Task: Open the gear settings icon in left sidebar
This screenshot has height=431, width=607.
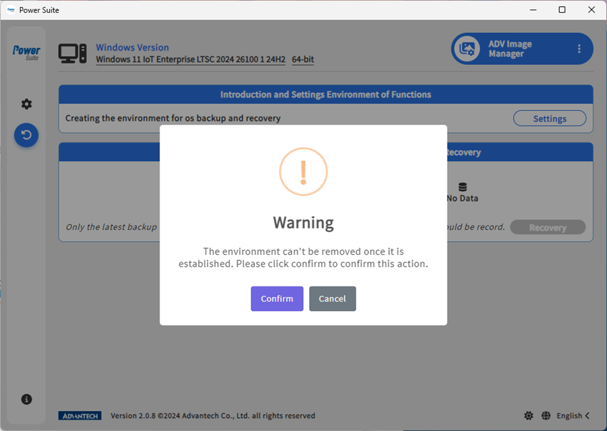Action: 27,104
